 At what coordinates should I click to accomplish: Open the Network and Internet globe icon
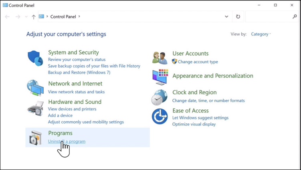click(35, 88)
